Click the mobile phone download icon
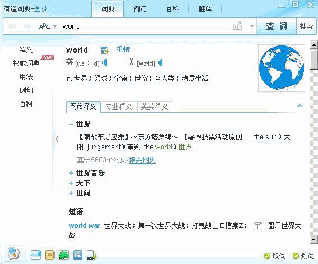 (91, 255)
